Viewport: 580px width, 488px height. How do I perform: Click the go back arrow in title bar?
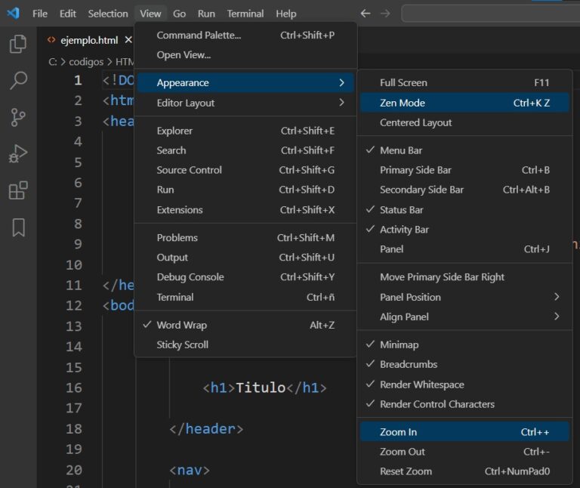366,14
